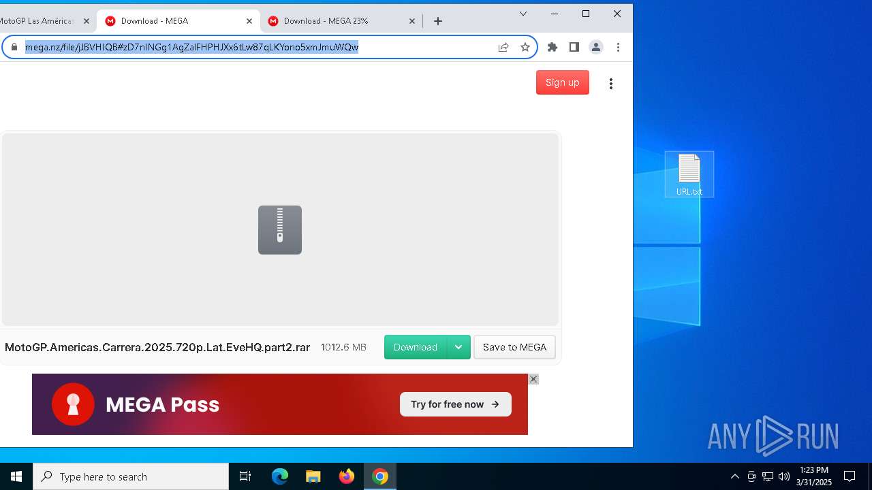Open the volume control tray icon
872x490 pixels.
coord(784,476)
